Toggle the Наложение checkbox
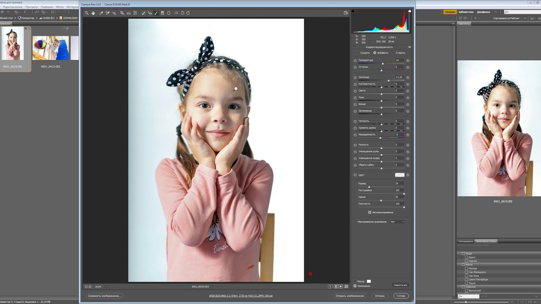 pos(355,286)
